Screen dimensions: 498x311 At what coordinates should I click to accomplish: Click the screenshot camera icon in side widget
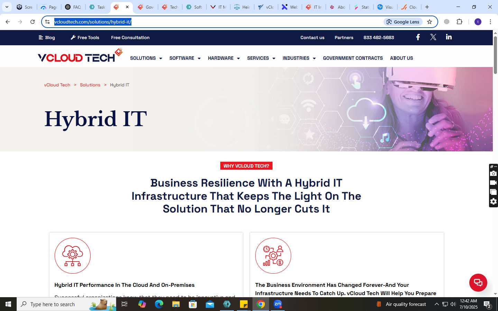point(494,173)
